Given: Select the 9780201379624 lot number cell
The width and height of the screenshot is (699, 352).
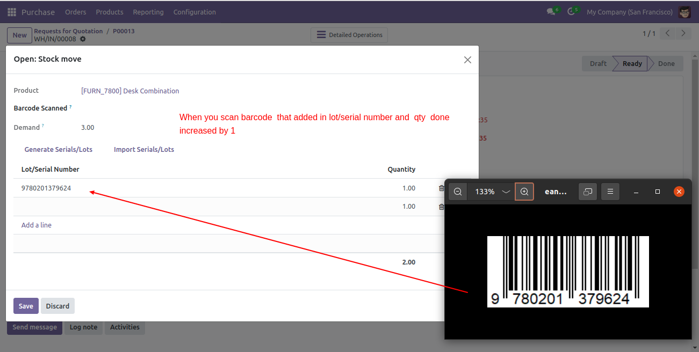Looking at the screenshot, I should (x=46, y=188).
